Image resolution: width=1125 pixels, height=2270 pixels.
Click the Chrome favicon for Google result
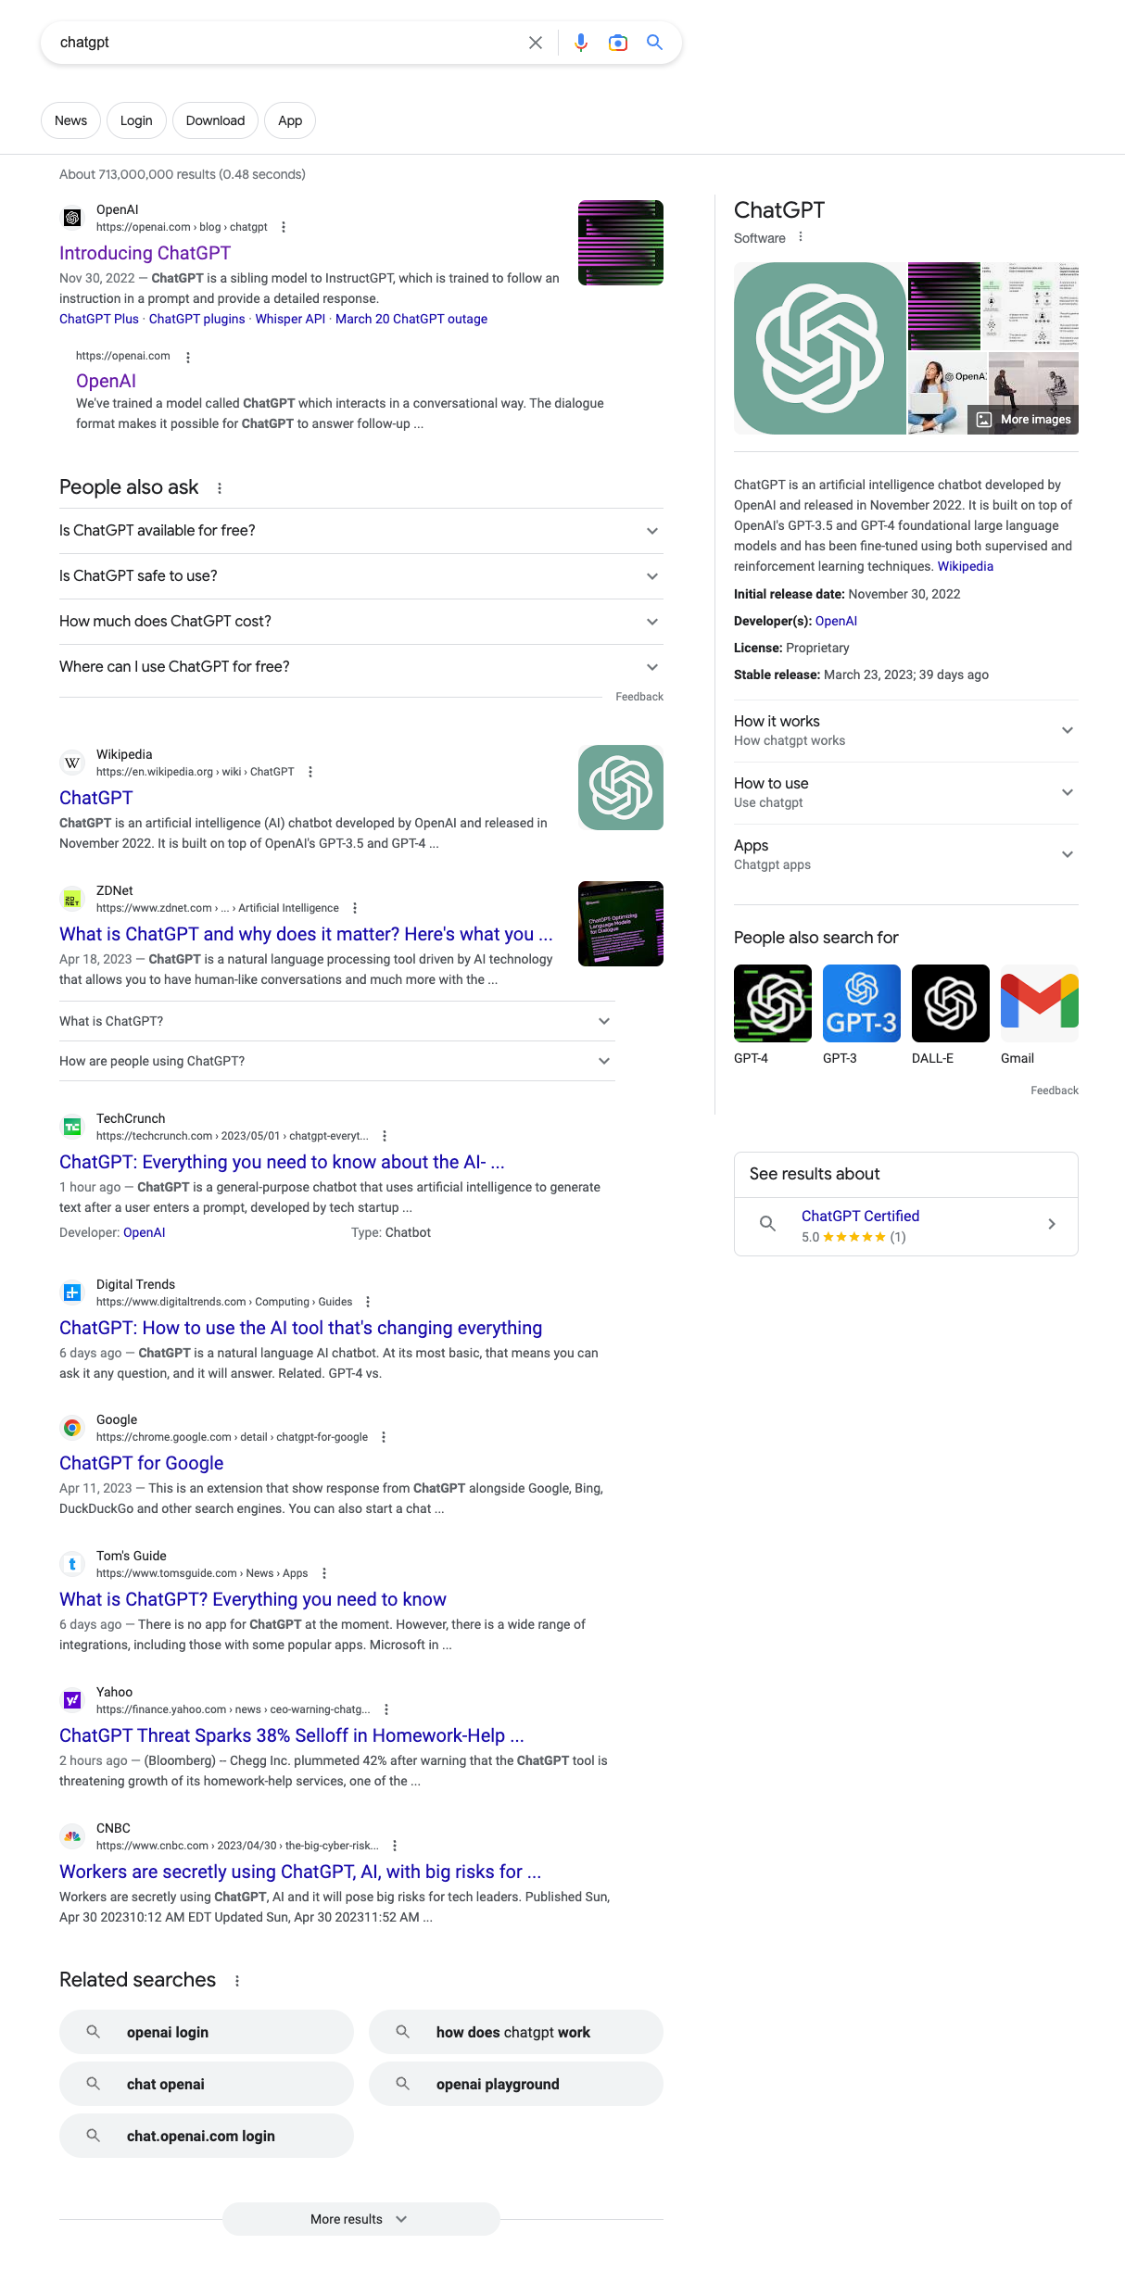(72, 1428)
